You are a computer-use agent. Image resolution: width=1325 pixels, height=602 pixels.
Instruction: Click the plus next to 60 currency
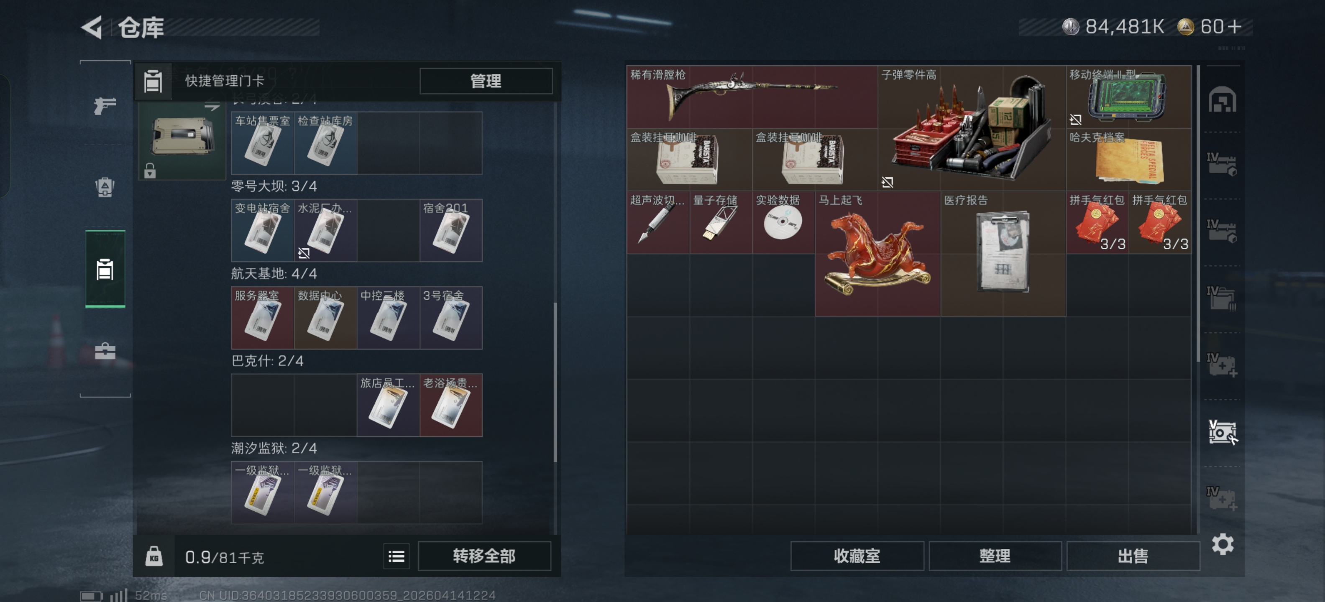tap(1235, 27)
